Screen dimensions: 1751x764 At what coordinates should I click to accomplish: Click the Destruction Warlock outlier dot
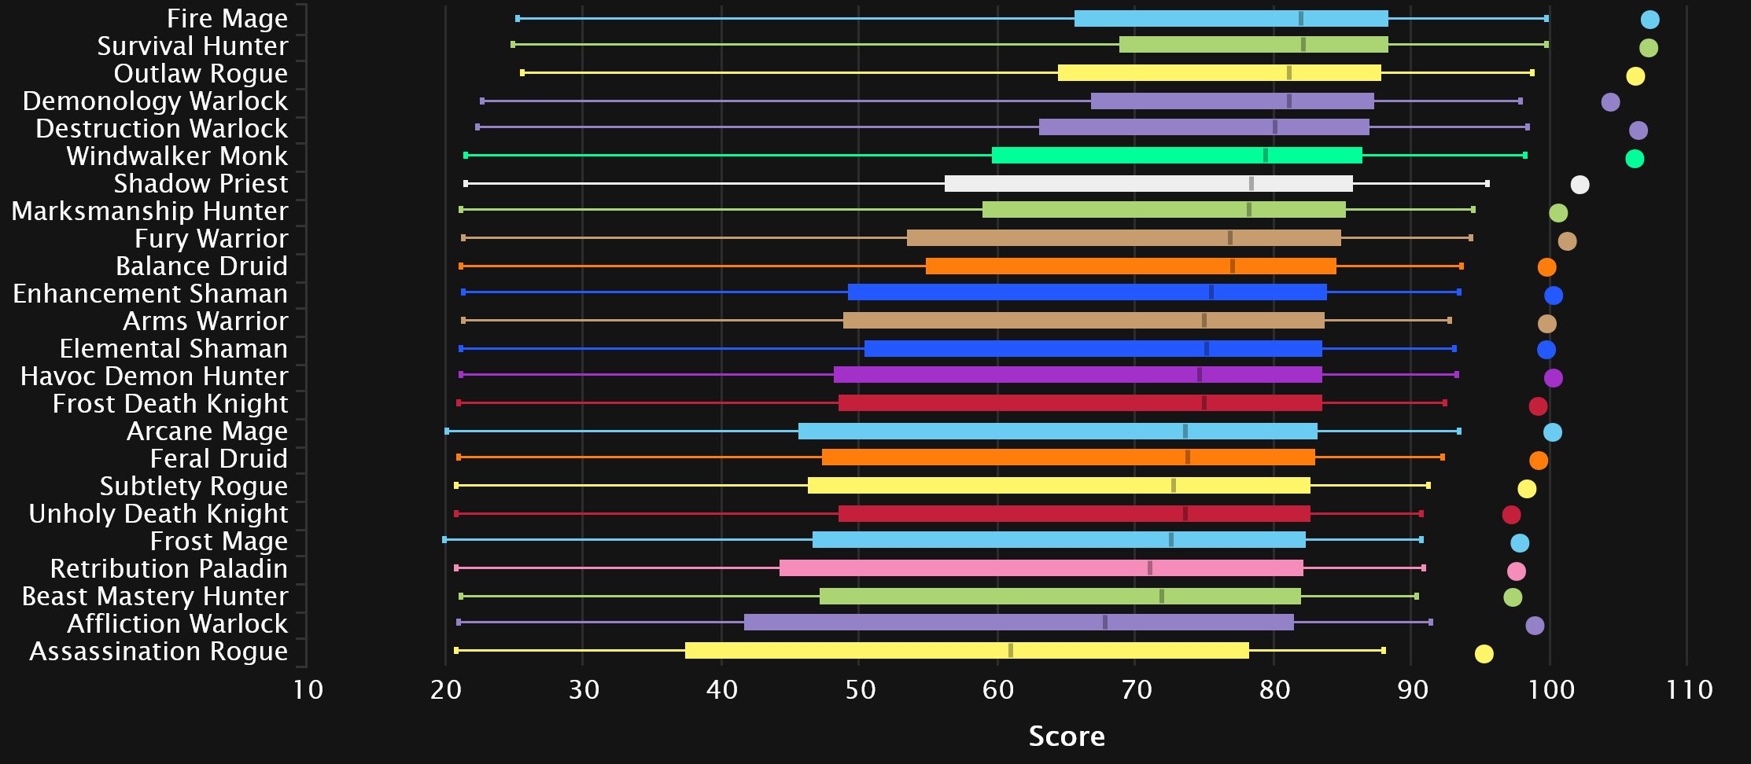1639,130
